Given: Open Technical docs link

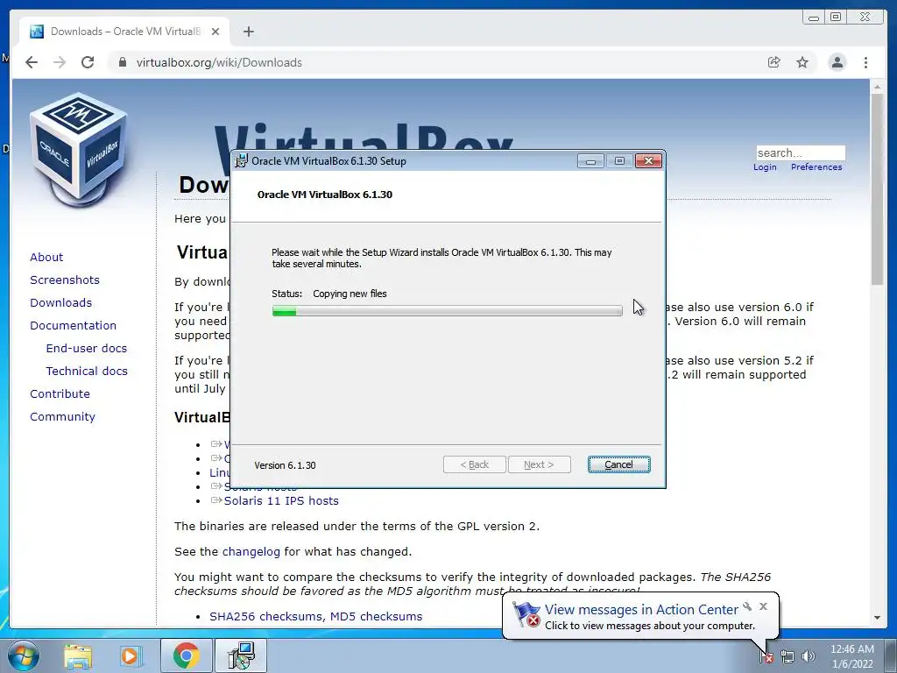Looking at the screenshot, I should coord(87,372).
